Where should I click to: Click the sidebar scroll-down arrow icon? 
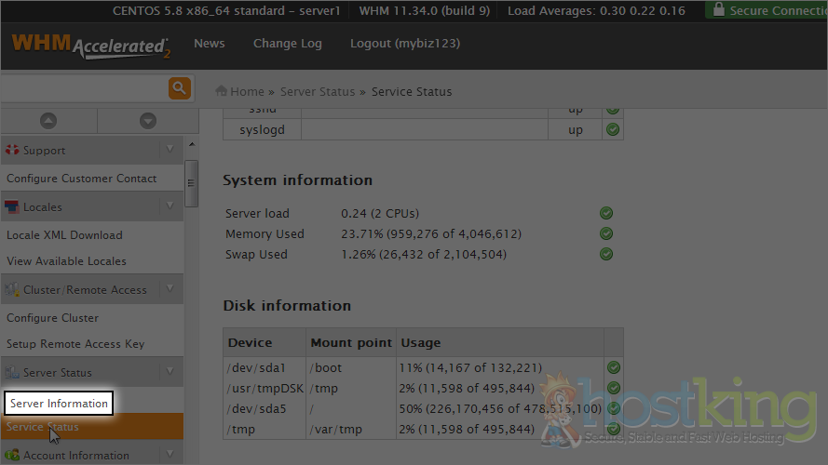[x=147, y=121]
